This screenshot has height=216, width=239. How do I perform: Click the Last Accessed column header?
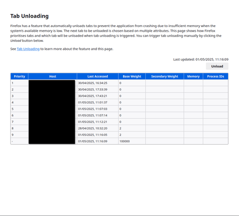97,76
